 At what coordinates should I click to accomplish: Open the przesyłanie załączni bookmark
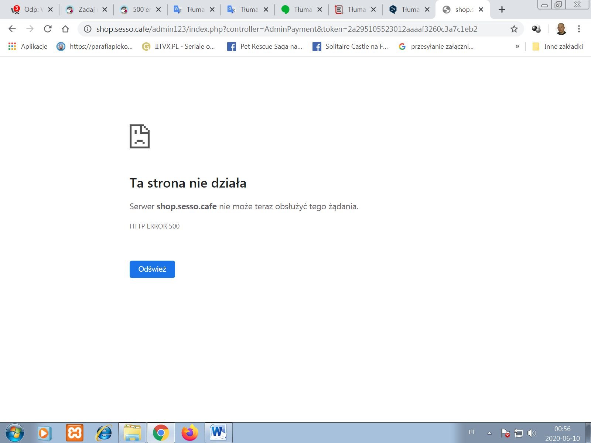point(436,47)
